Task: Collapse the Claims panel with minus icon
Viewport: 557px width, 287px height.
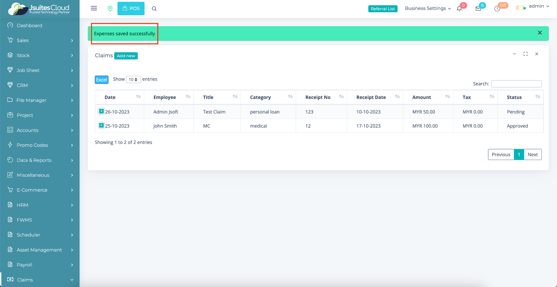Action: 514,54
